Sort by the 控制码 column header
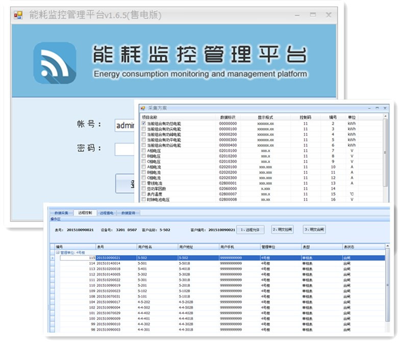 point(305,117)
